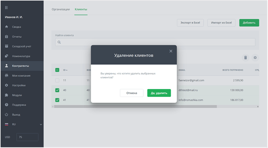Collapse sidebar using the menu bars icon
This screenshot has height=148, width=268.
click(x=7, y=7)
